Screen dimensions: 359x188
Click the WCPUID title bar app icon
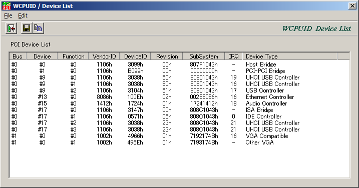pyautogui.click(x=6, y=5)
